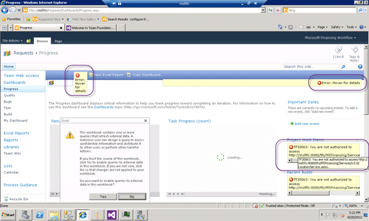Screen dimensions: 369x221
Task: Click the New Excel Report icon
Action: tap(91, 75)
